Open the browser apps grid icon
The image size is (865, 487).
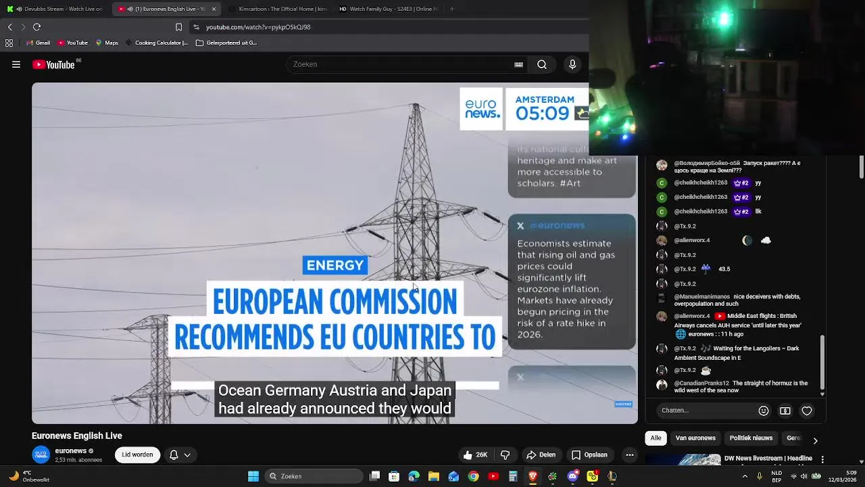[x=9, y=43]
